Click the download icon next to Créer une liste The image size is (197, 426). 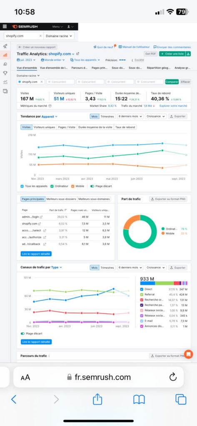tap(188, 54)
